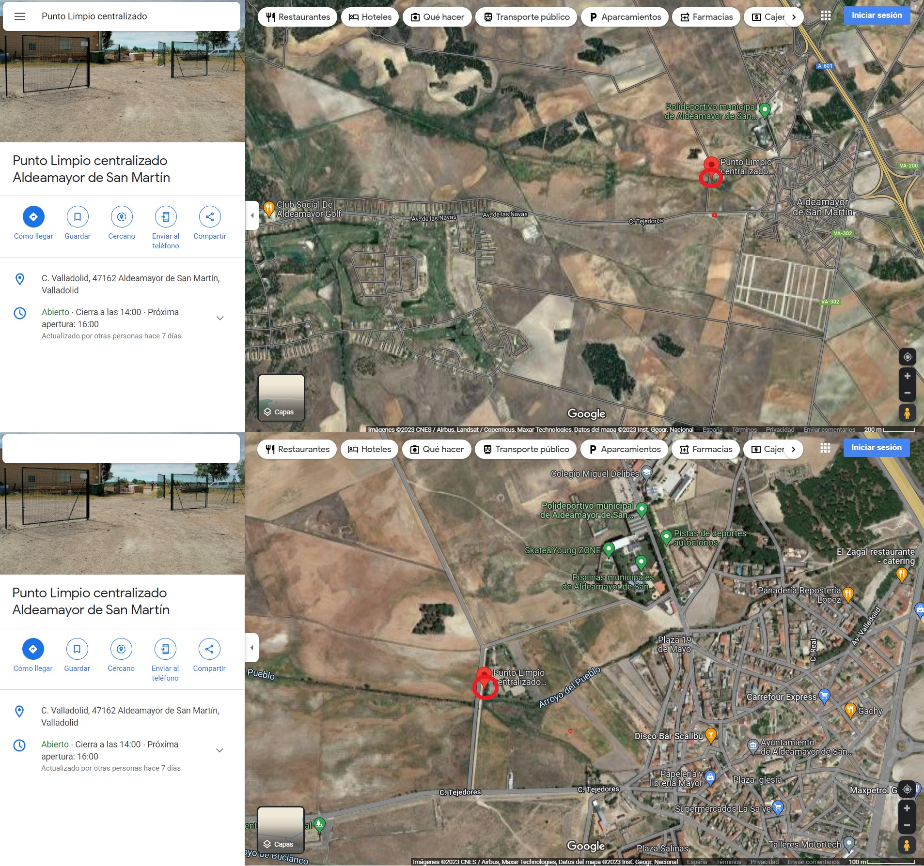The height and width of the screenshot is (866, 924).
Task: Click Guardar bookmark icon in lower panel
Action: (x=77, y=649)
